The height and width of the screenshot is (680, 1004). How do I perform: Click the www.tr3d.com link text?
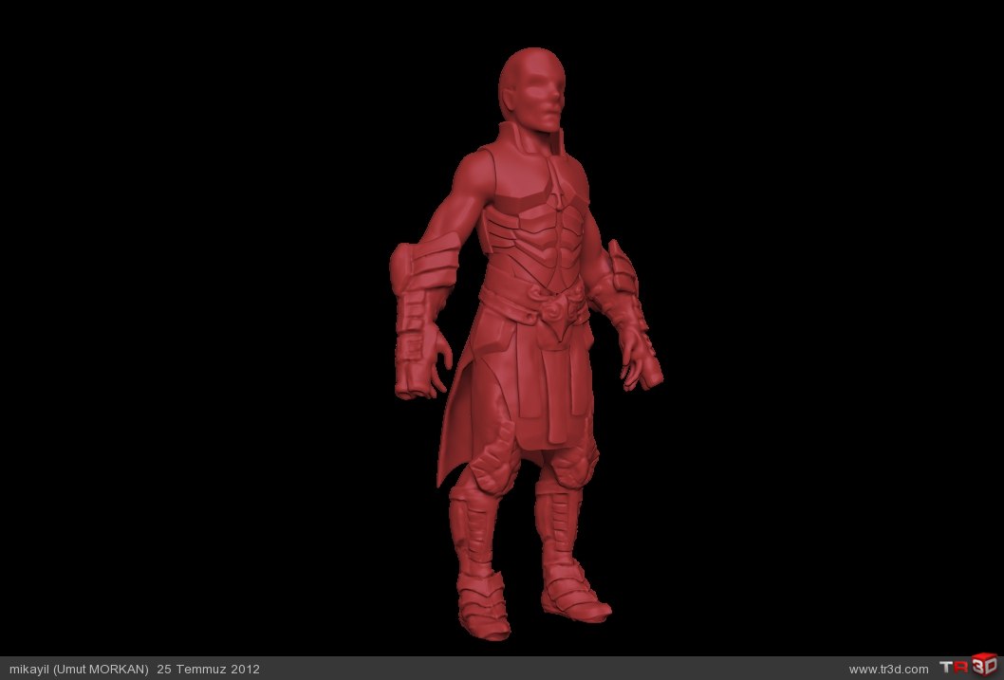coord(888,670)
